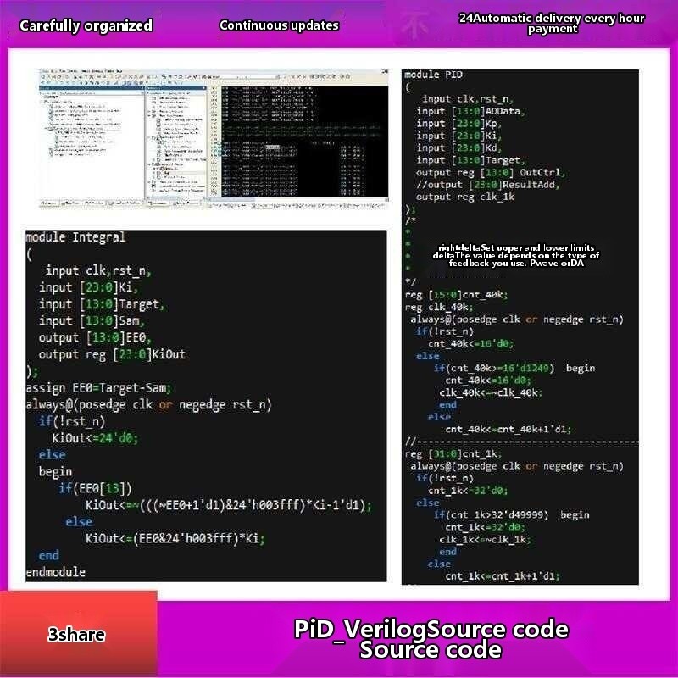Screen dimensions: 678x678
Task: Select the "input [13:0]Sam," code line
Action: 92,321
